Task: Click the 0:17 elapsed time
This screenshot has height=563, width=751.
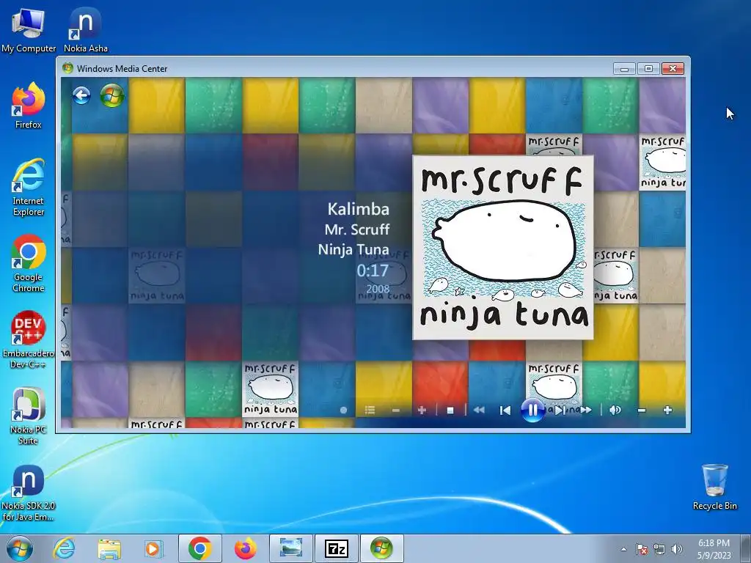Action: (x=373, y=271)
